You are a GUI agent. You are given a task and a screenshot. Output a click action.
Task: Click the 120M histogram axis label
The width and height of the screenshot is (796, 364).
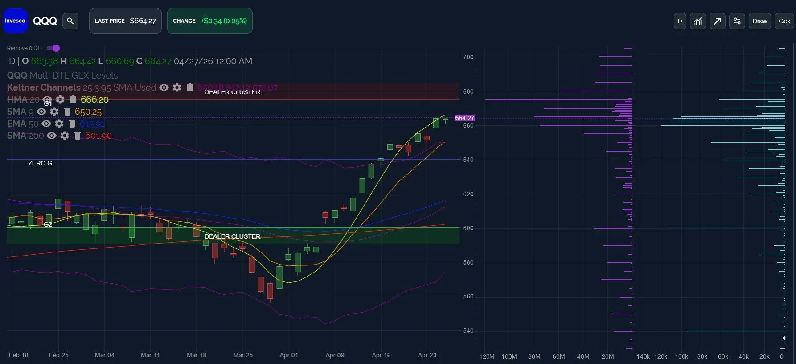click(487, 356)
